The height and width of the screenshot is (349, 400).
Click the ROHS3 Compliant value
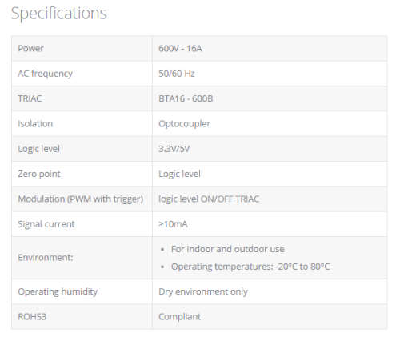click(x=179, y=317)
